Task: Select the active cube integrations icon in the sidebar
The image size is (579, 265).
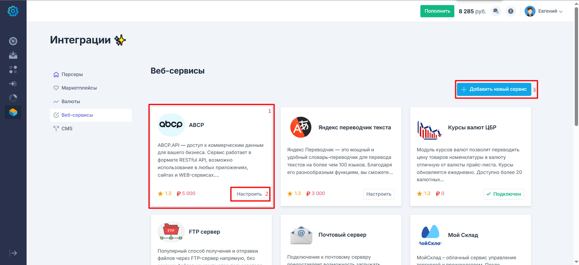Action: [13, 112]
